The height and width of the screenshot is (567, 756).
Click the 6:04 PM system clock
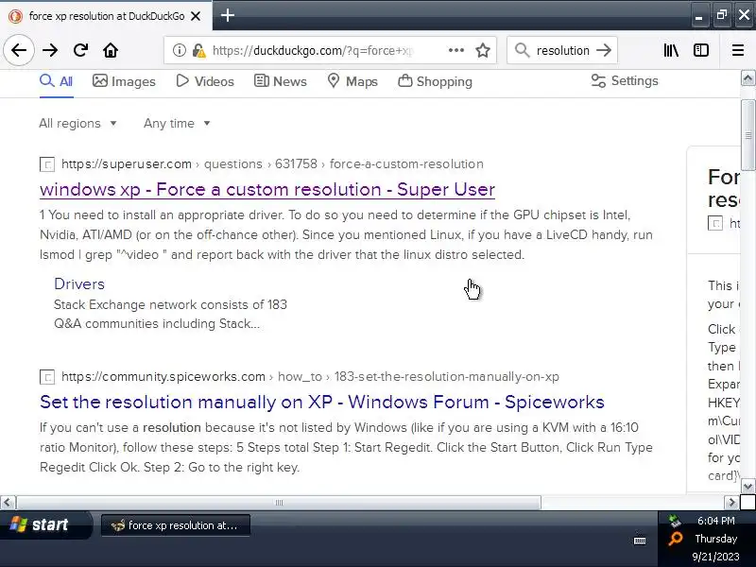[x=716, y=521]
